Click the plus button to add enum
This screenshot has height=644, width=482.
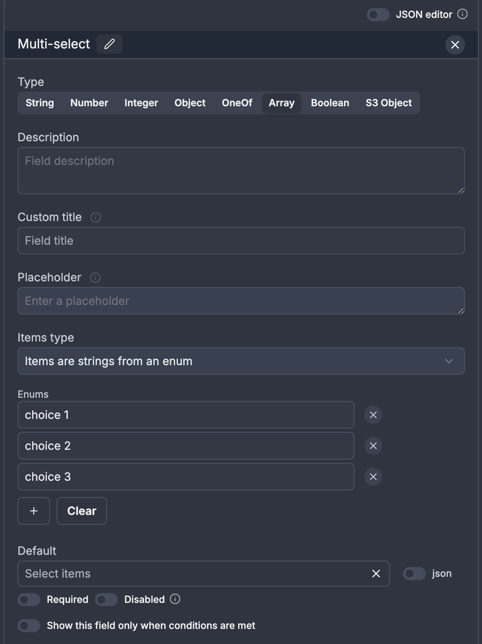point(34,511)
